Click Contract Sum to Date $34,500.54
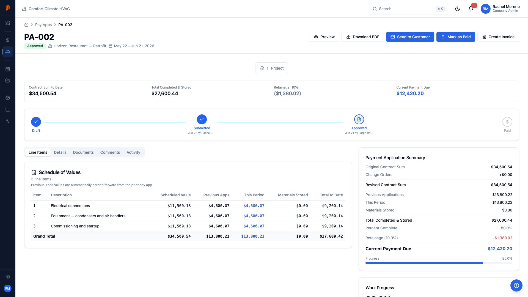 click(43, 94)
